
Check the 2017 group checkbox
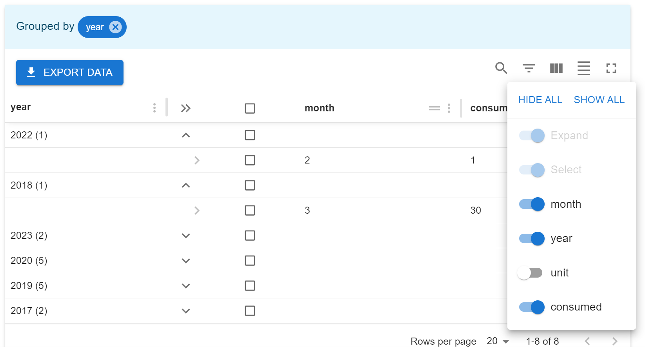pos(250,311)
